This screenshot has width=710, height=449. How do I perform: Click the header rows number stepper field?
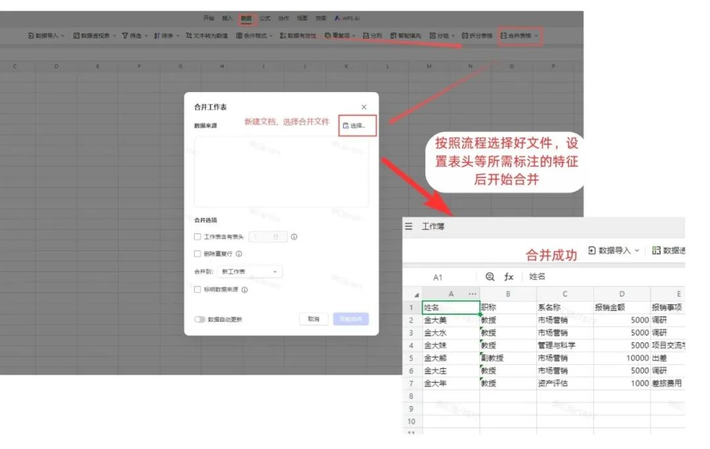(x=268, y=237)
